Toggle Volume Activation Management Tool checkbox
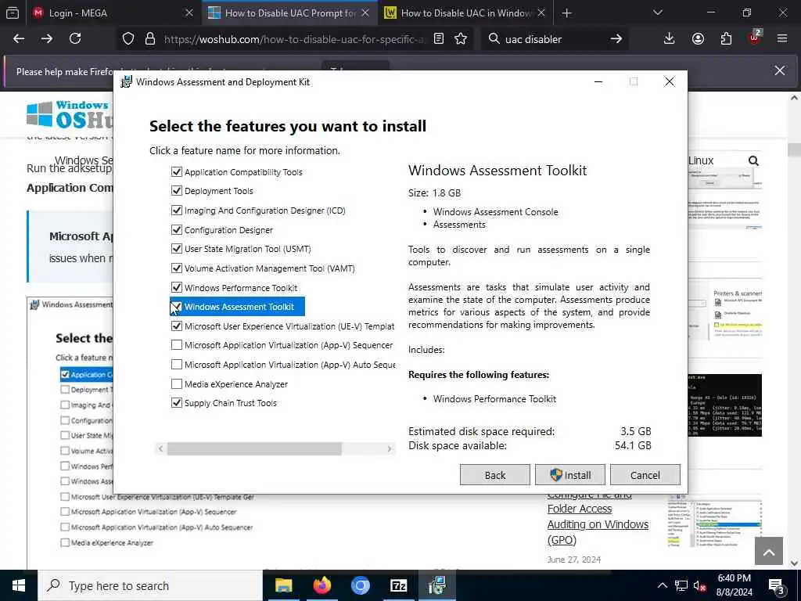801x601 pixels. coord(177,268)
